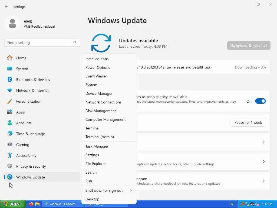The height and width of the screenshot is (208, 277).
Task: Expand Shut down or sign out submenu
Action: (109, 190)
